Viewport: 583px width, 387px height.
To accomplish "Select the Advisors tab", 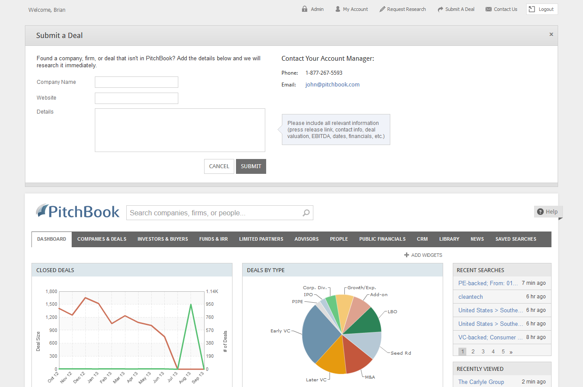I will tap(306, 239).
